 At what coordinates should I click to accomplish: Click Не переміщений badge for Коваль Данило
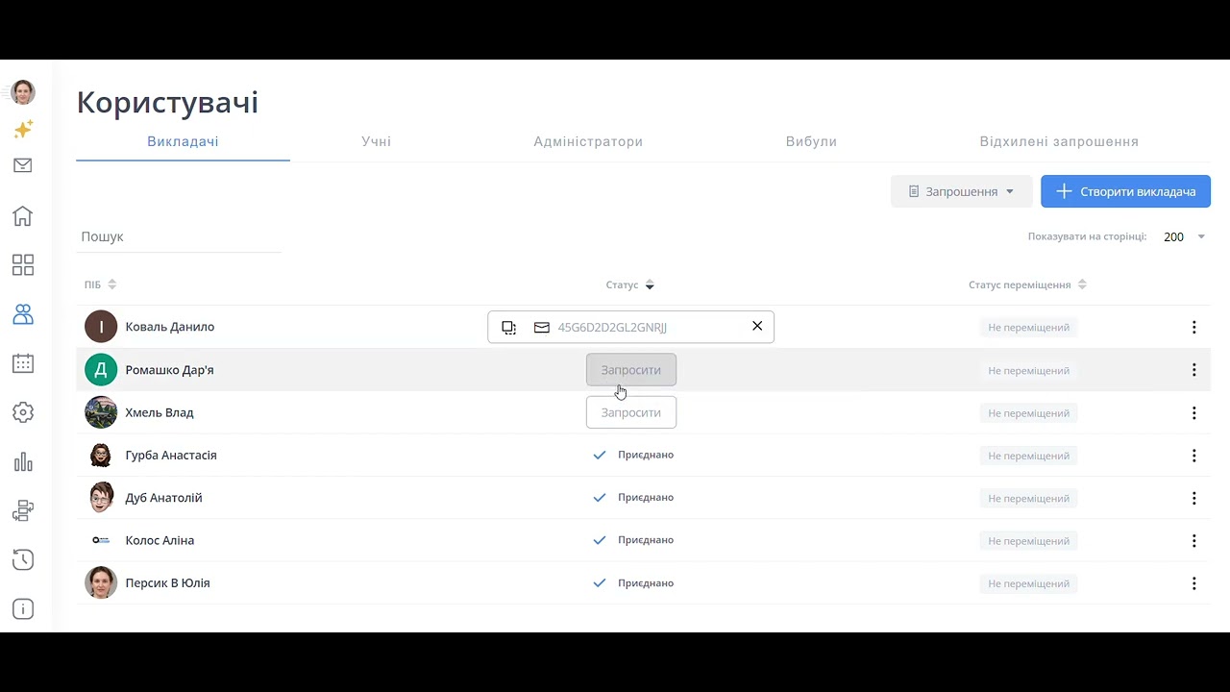pos(1028,328)
